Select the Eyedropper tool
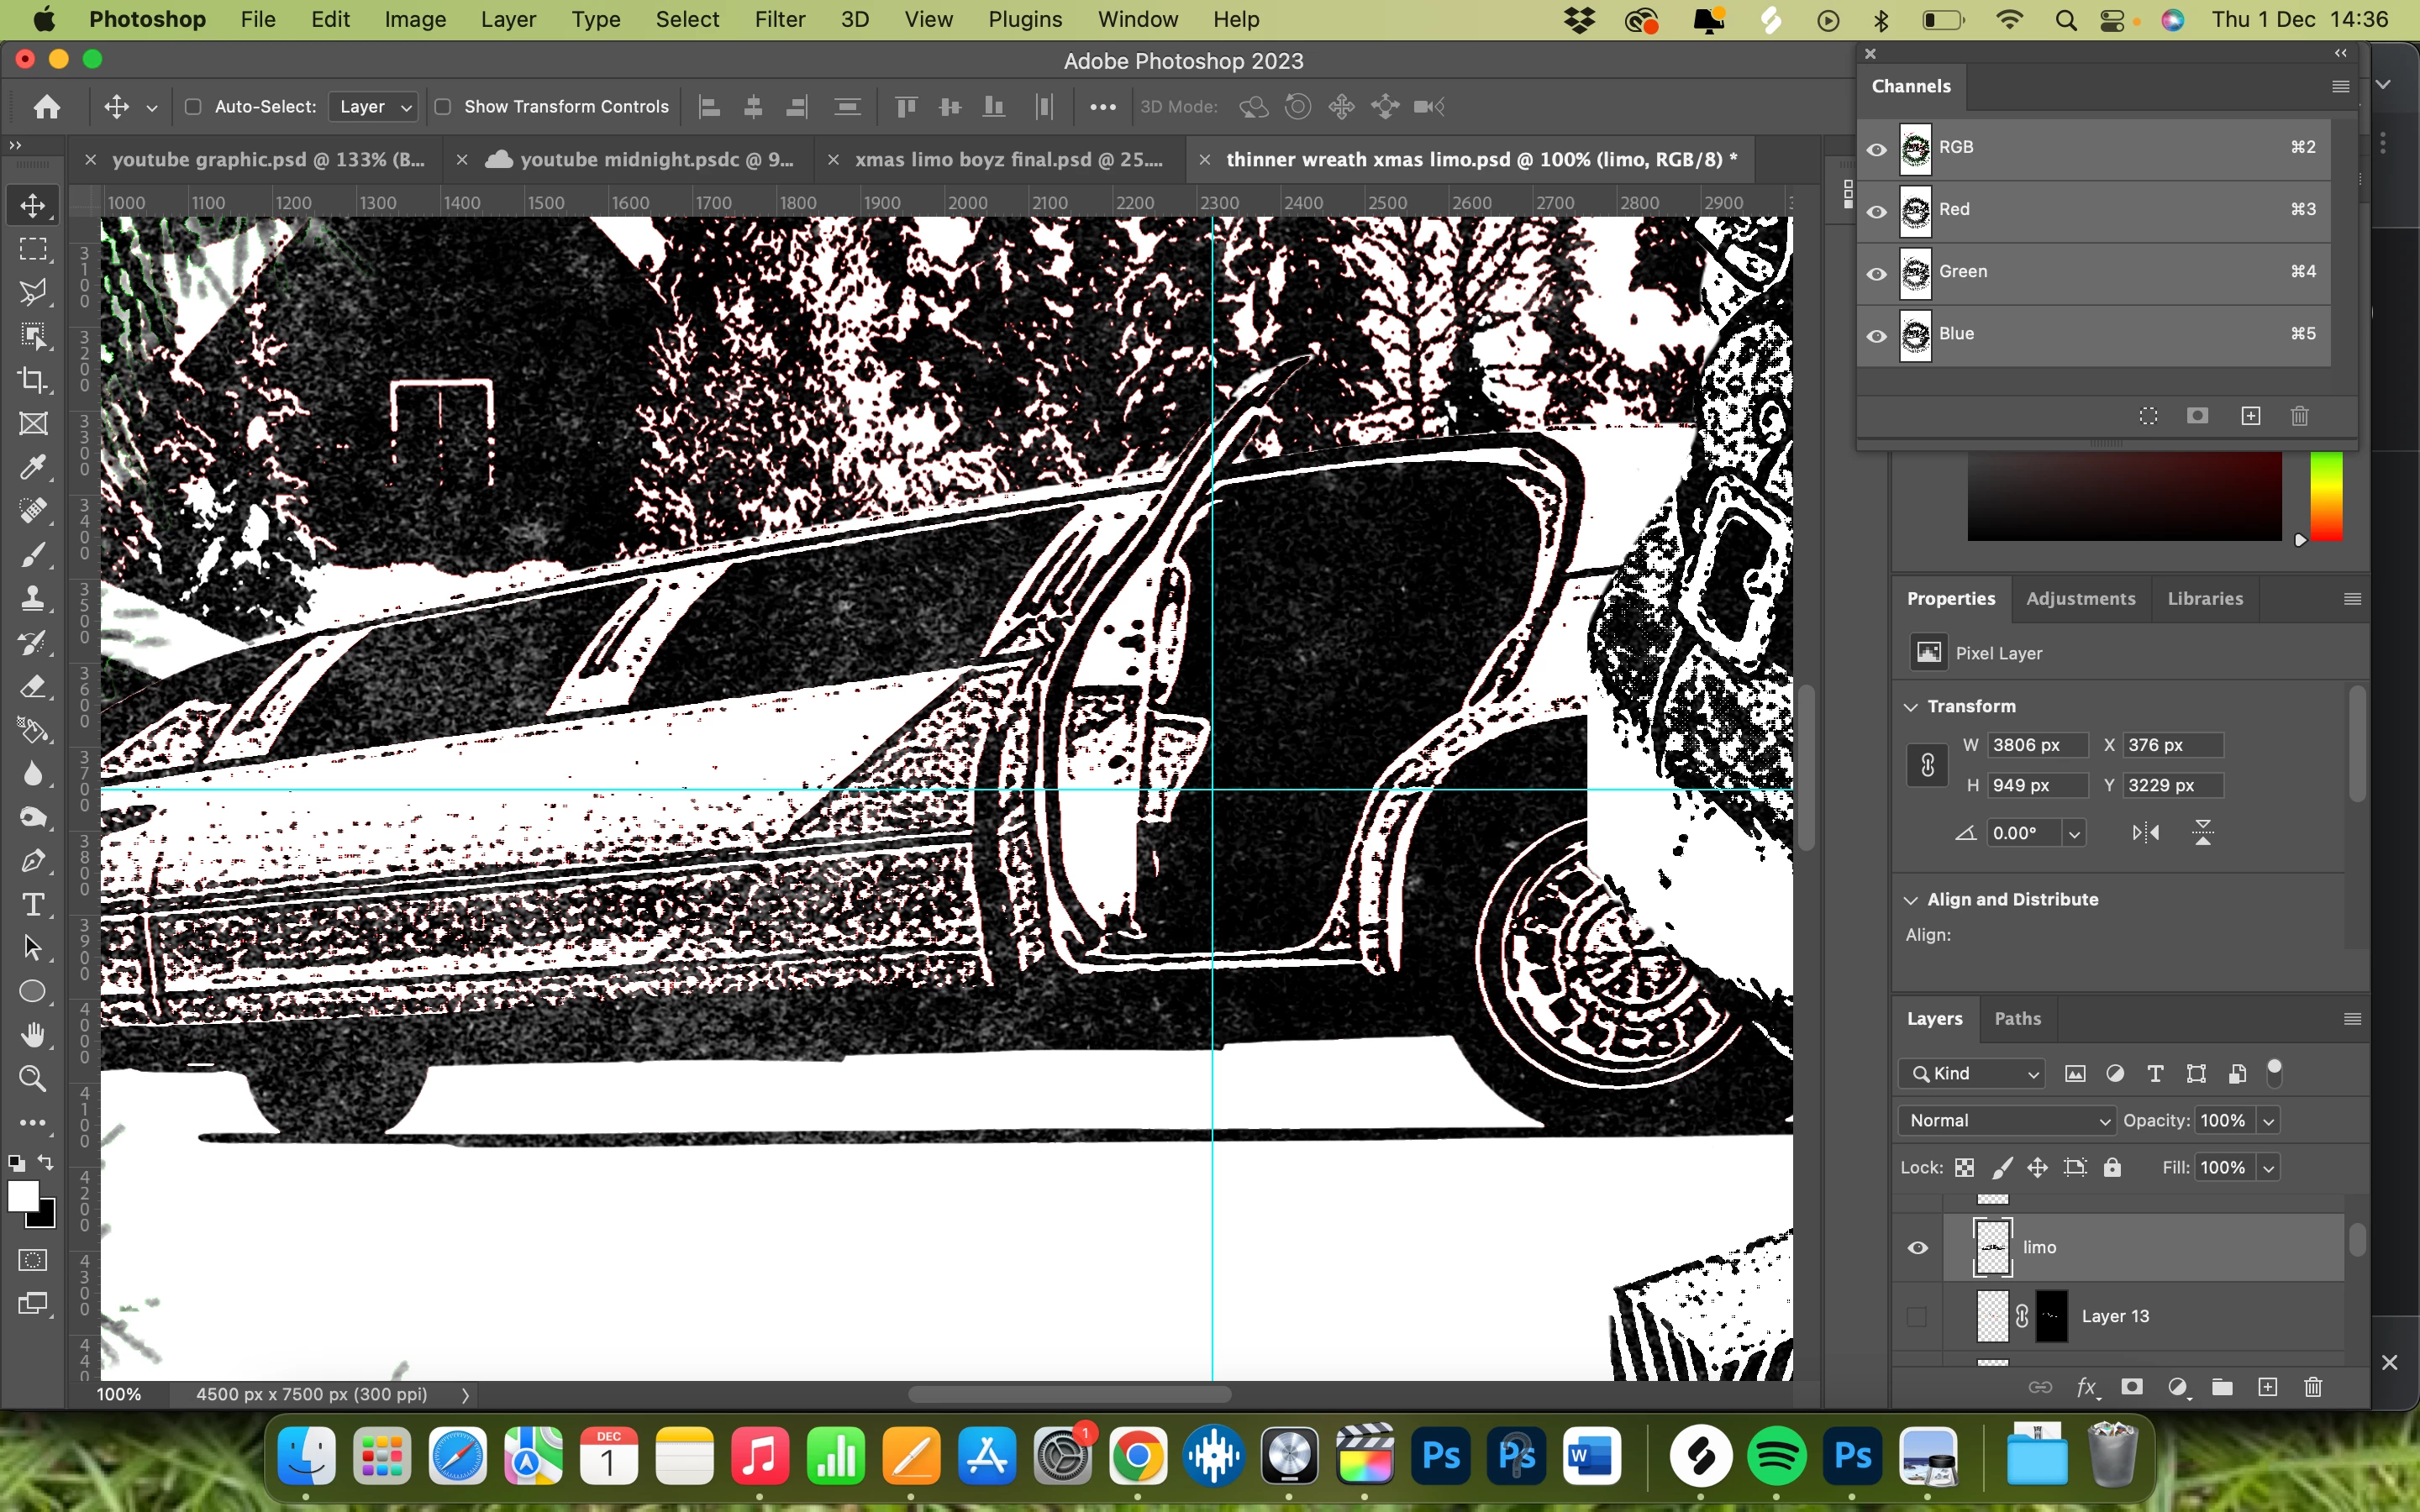The width and height of the screenshot is (2420, 1512). coord(33,467)
